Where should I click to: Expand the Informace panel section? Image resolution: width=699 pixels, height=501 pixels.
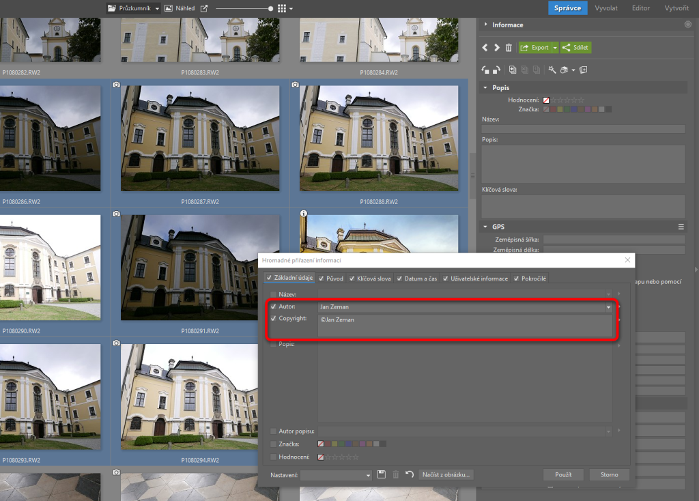tap(485, 25)
